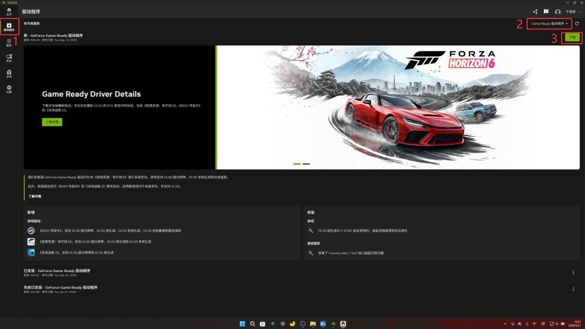Open the Graphics (图形) sidebar page
The width and height of the screenshot is (585, 329).
pyautogui.click(x=9, y=43)
